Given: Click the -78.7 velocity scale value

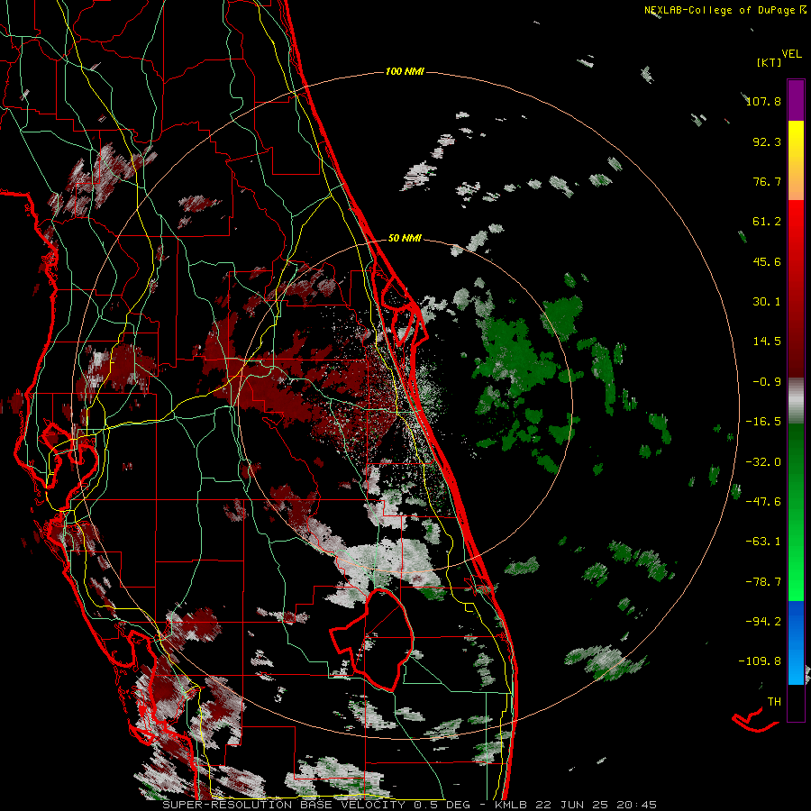Looking at the screenshot, I should point(763,582).
